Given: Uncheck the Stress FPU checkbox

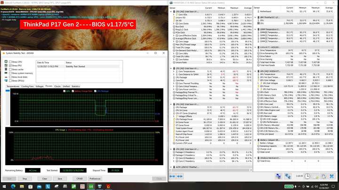Looking at the screenshot, I should pyautogui.click(x=10, y=66).
